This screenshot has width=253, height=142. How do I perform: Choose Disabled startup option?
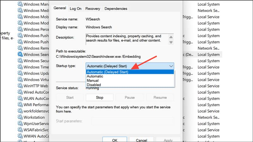tap(130, 85)
